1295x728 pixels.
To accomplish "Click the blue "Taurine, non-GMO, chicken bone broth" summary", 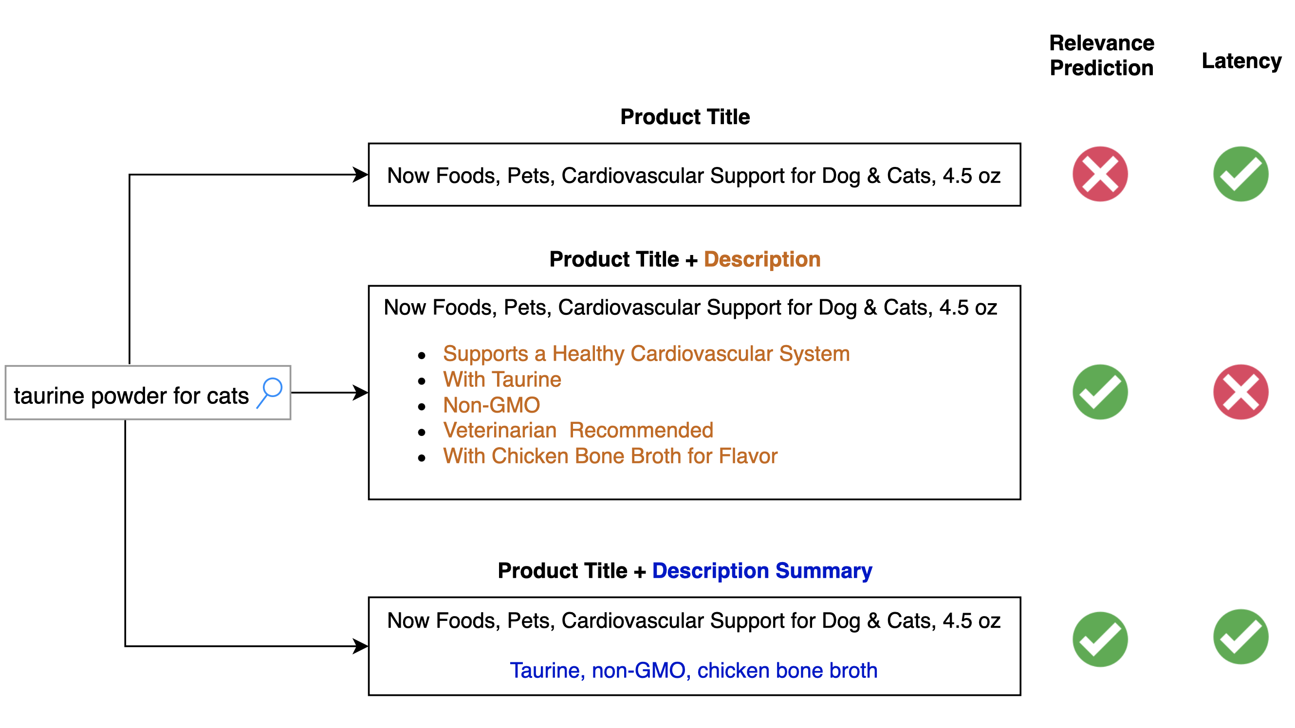I will (693, 670).
